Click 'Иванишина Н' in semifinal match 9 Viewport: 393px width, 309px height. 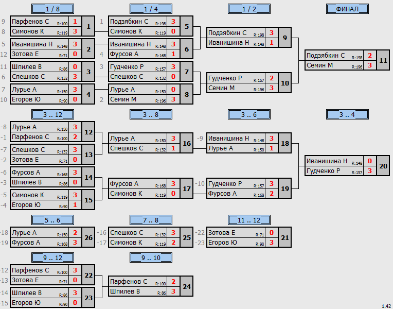tap(228, 43)
